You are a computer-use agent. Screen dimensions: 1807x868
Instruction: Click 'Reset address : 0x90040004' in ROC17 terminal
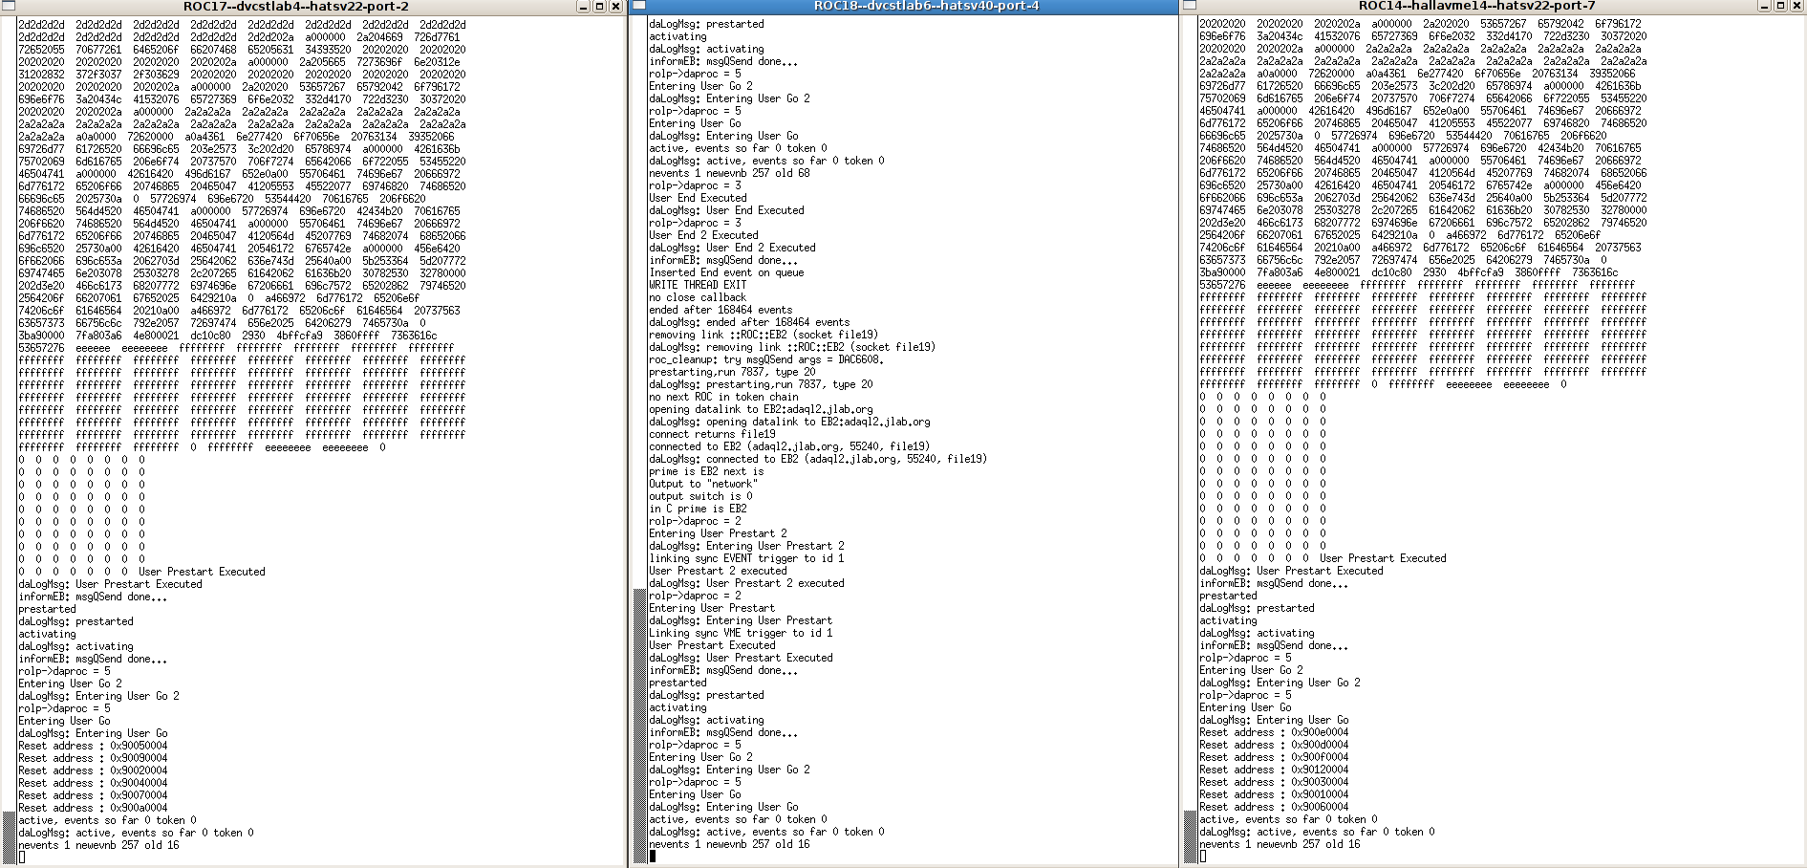(x=93, y=783)
